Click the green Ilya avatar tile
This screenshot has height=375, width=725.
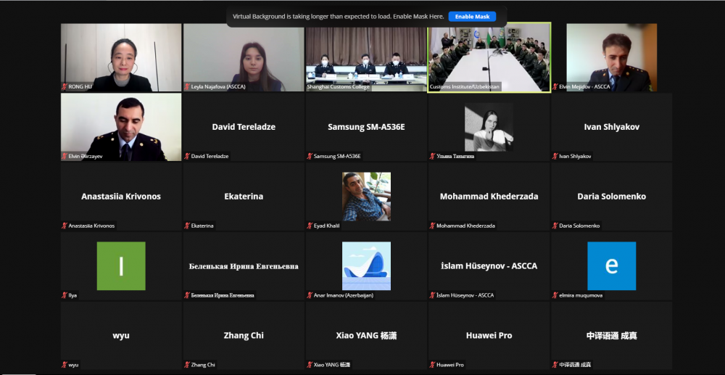pyautogui.click(x=121, y=266)
